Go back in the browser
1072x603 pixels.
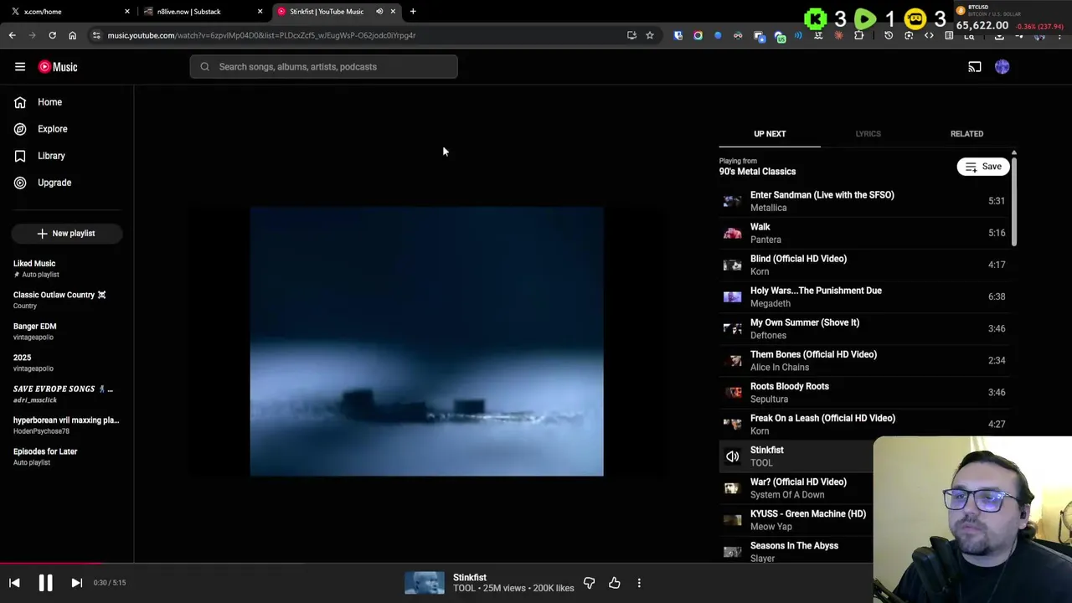point(12,35)
